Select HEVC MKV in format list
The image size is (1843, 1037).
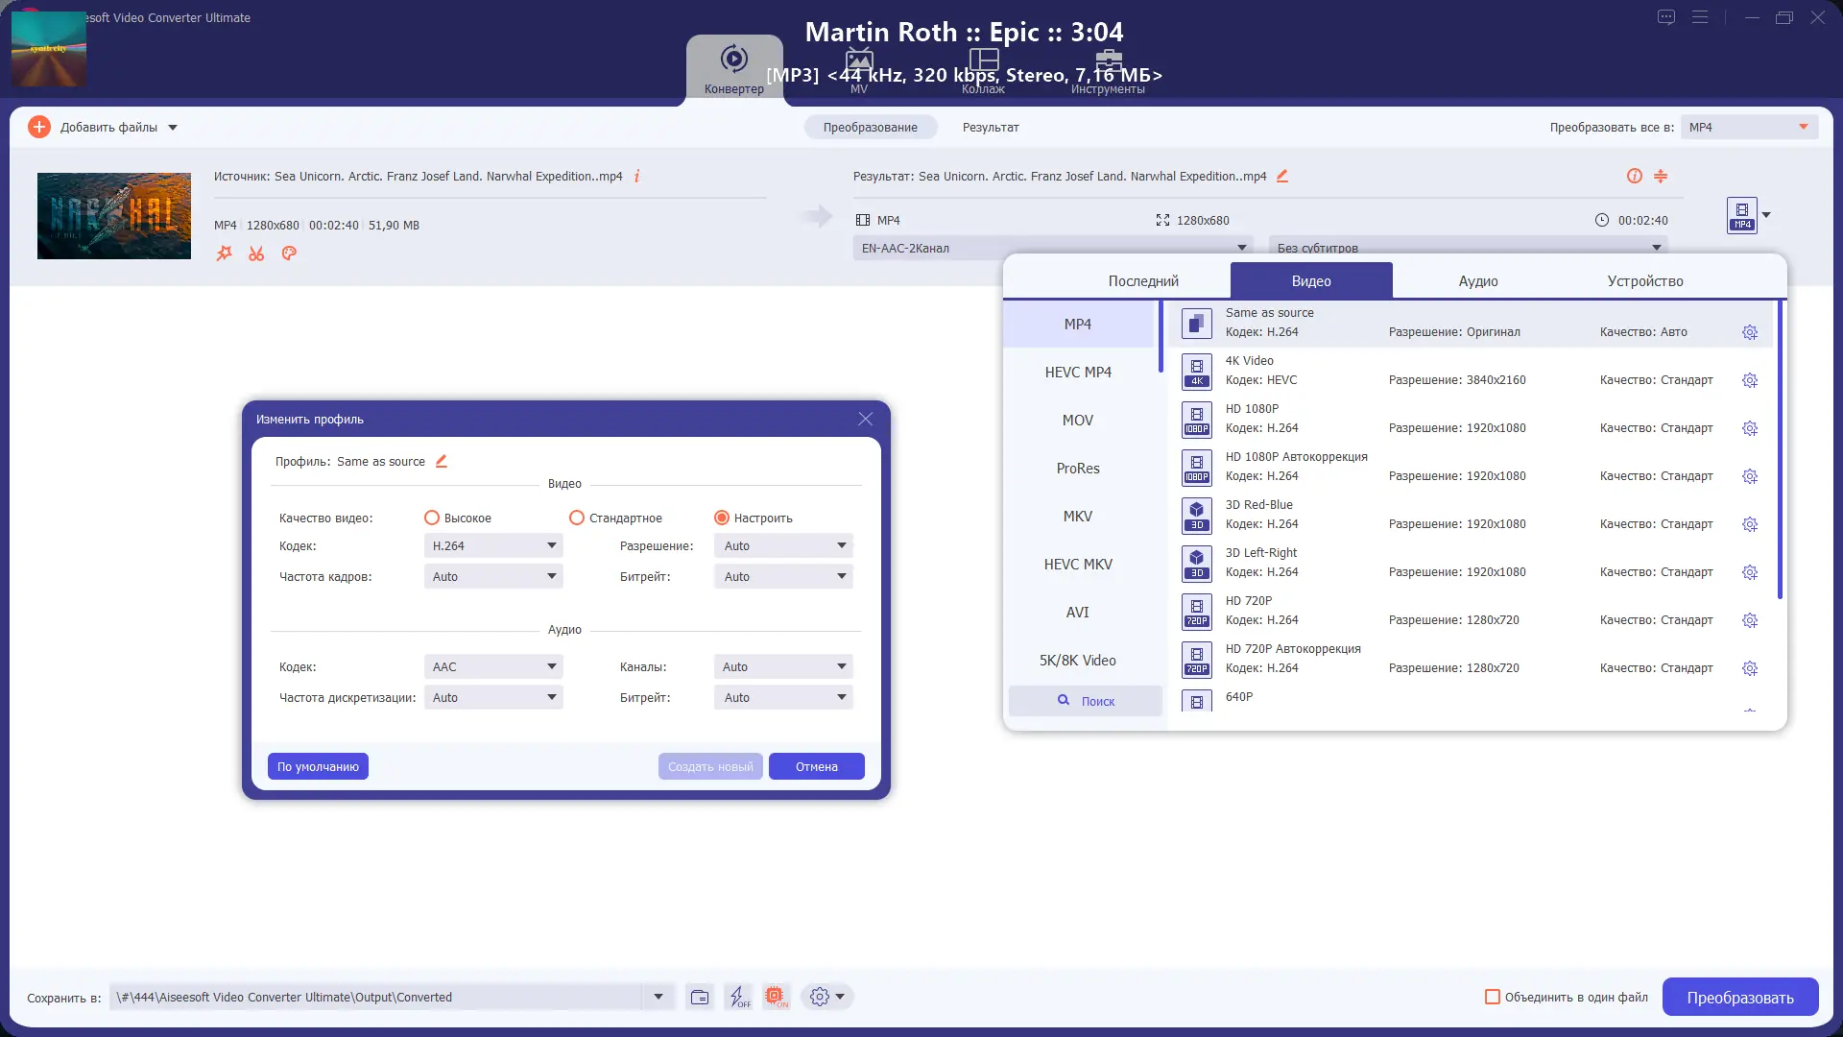click(x=1078, y=565)
